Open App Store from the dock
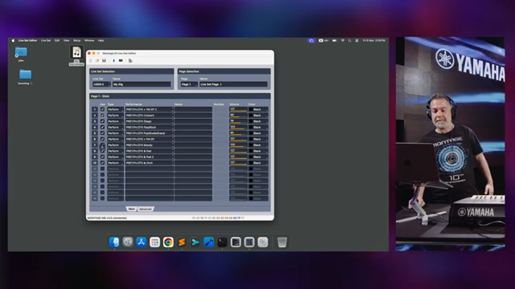This screenshot has width=515, height=289. (x=142, y=242)
